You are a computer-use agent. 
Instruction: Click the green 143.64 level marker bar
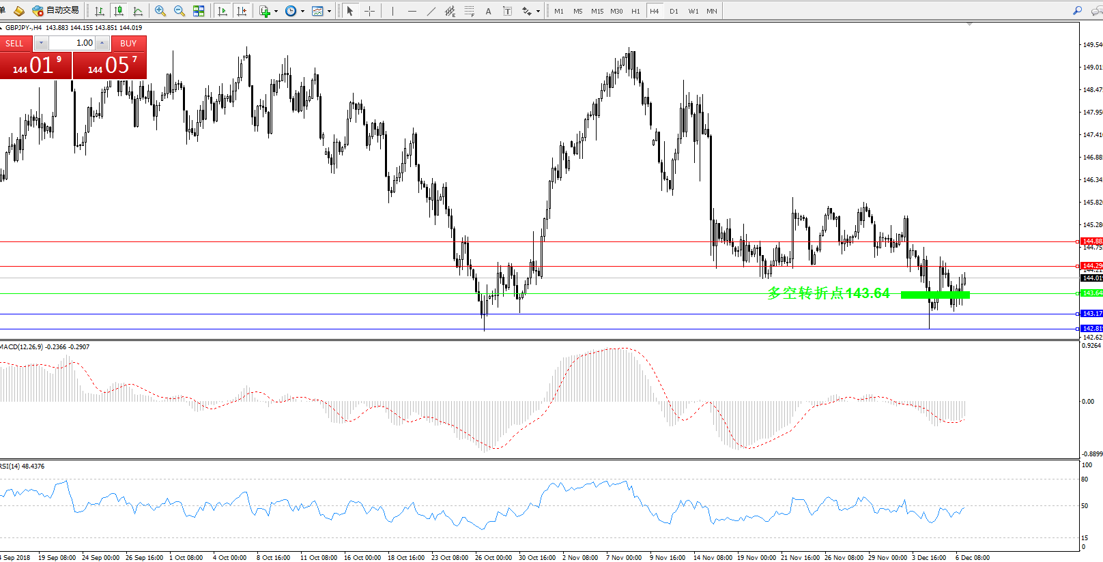point(935,295)
